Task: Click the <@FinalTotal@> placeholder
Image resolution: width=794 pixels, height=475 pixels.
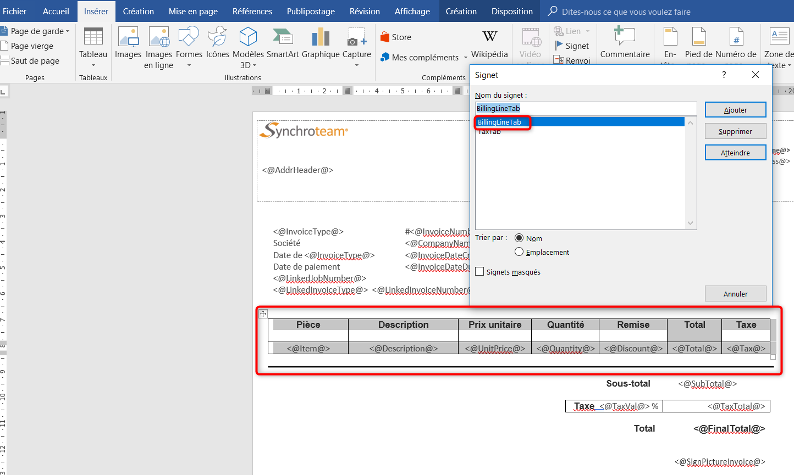Action: click(x=729, y=428)
